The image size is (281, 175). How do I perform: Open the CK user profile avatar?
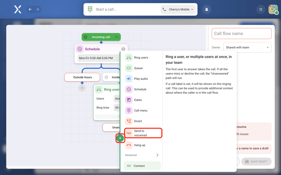pos(273,9)
